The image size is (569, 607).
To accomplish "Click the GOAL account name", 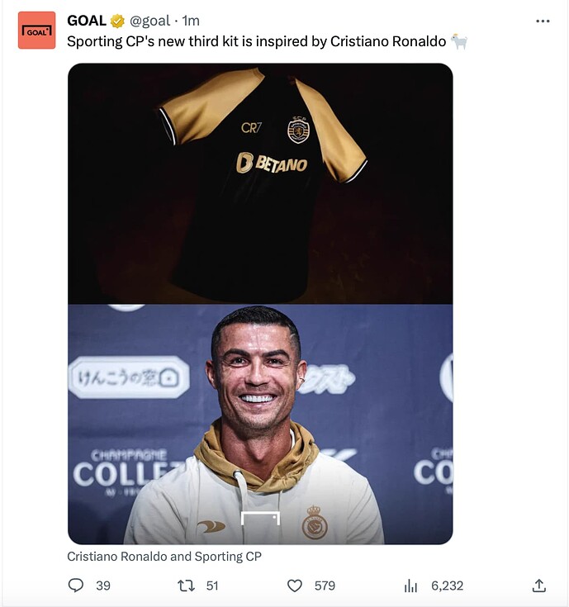I will [x=87, y=21].
